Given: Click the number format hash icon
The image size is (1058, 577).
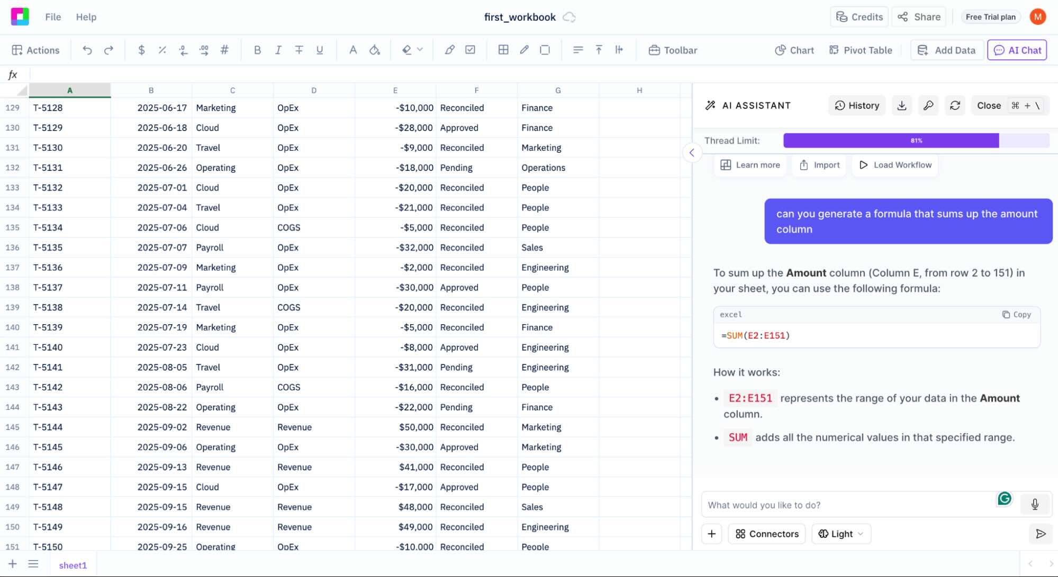Looking at the screenshot, I should [x=224, y=50].
